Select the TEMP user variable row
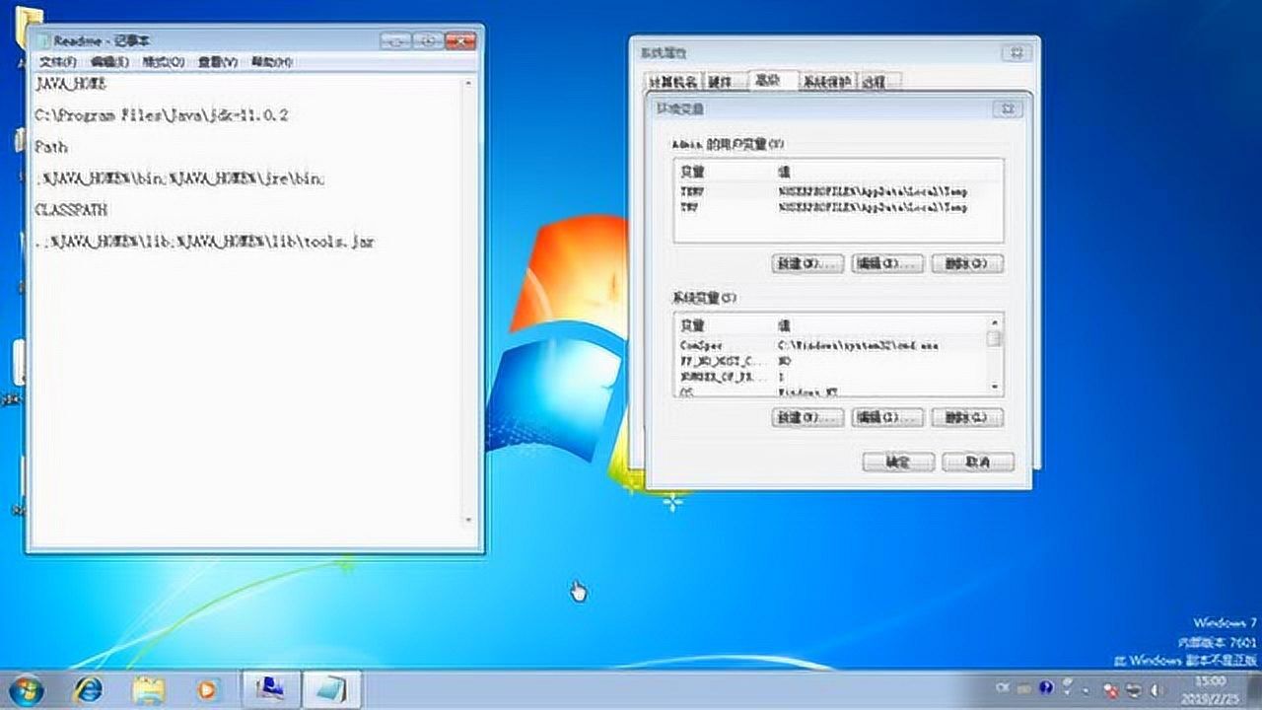The width and height of the screenshot is (1262, 710). point(838,191)
